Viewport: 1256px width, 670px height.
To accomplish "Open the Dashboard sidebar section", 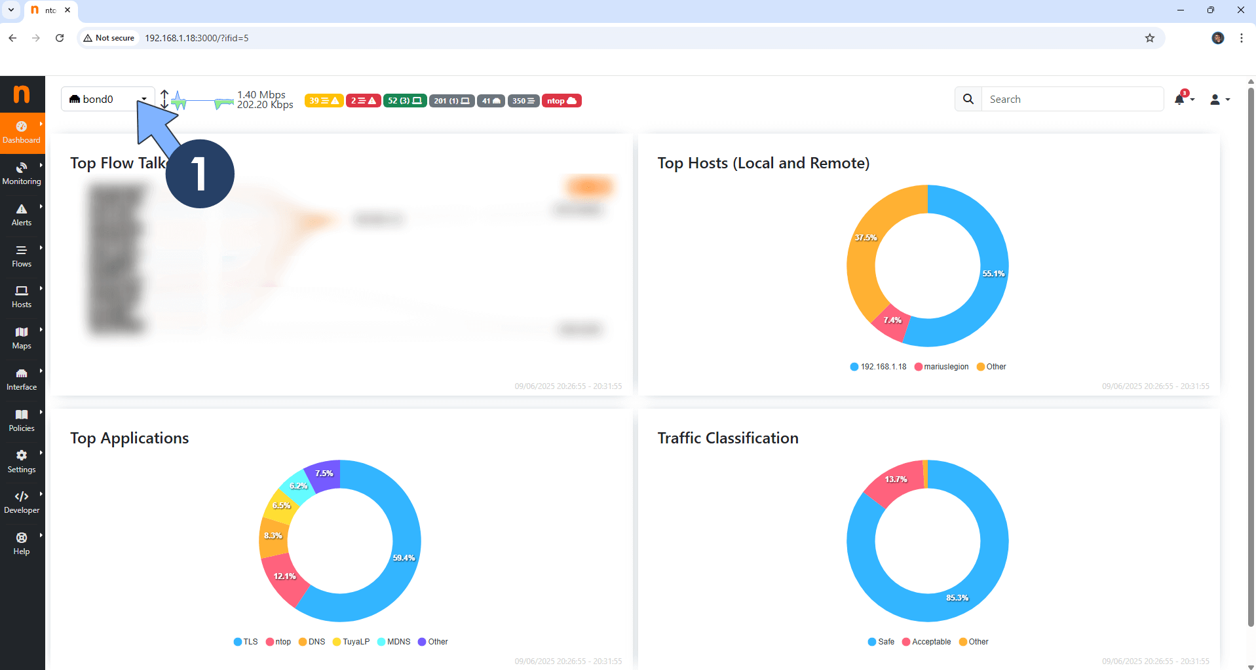I will 22,133.
